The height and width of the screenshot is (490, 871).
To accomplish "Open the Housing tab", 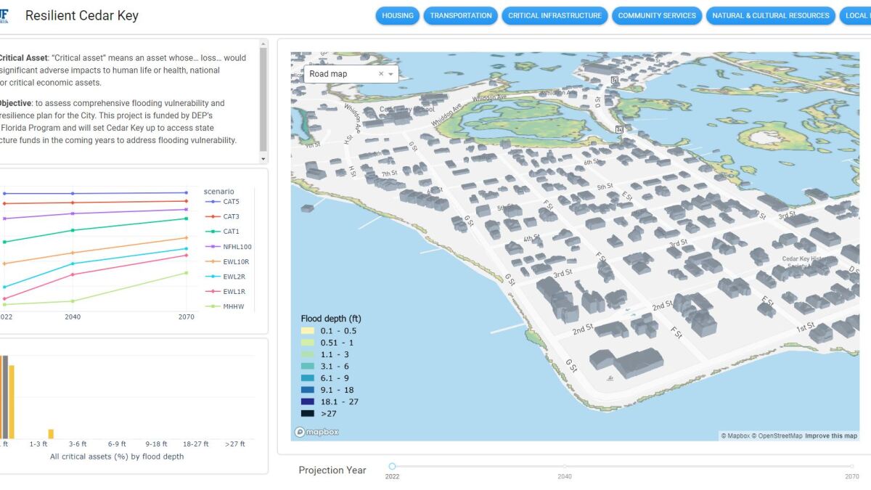I will click(398, 15).
